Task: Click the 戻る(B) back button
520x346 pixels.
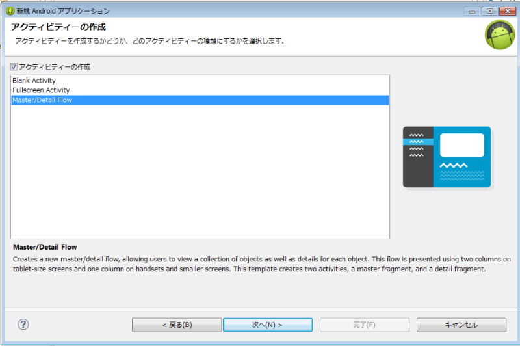Action: [x=177, y=325]
